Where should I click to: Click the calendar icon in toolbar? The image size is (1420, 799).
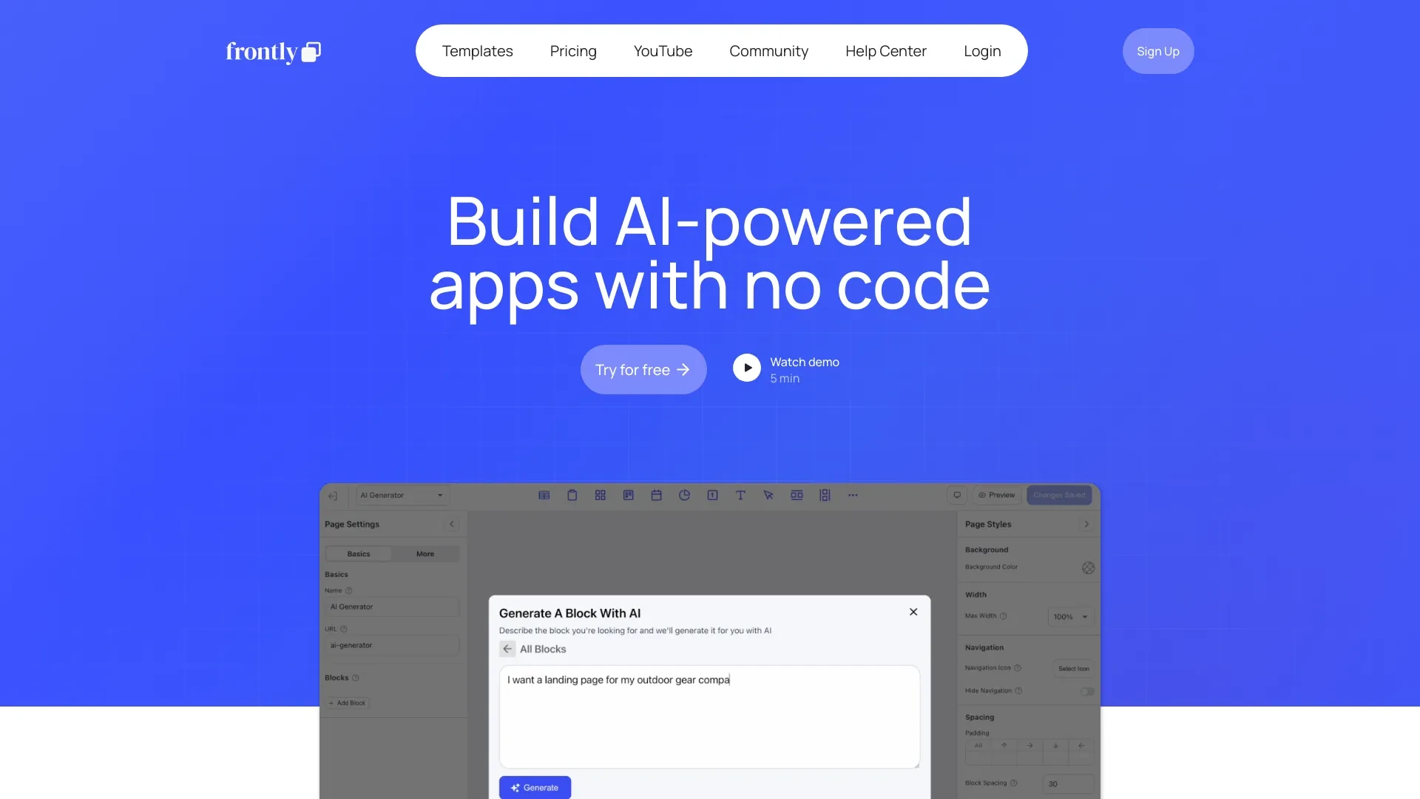click(x=656, y=495)
